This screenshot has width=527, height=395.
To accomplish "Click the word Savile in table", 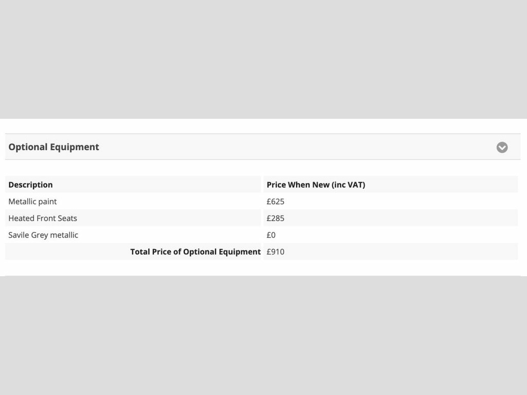I will [19, 235].
